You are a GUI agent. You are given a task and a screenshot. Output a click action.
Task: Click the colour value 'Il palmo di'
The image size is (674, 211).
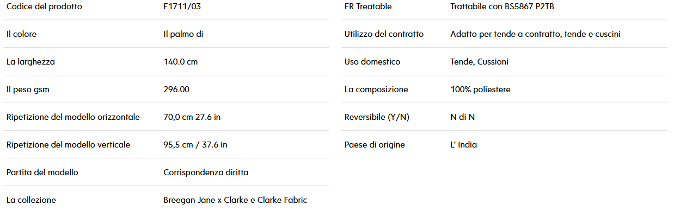[x=183, y=34]
